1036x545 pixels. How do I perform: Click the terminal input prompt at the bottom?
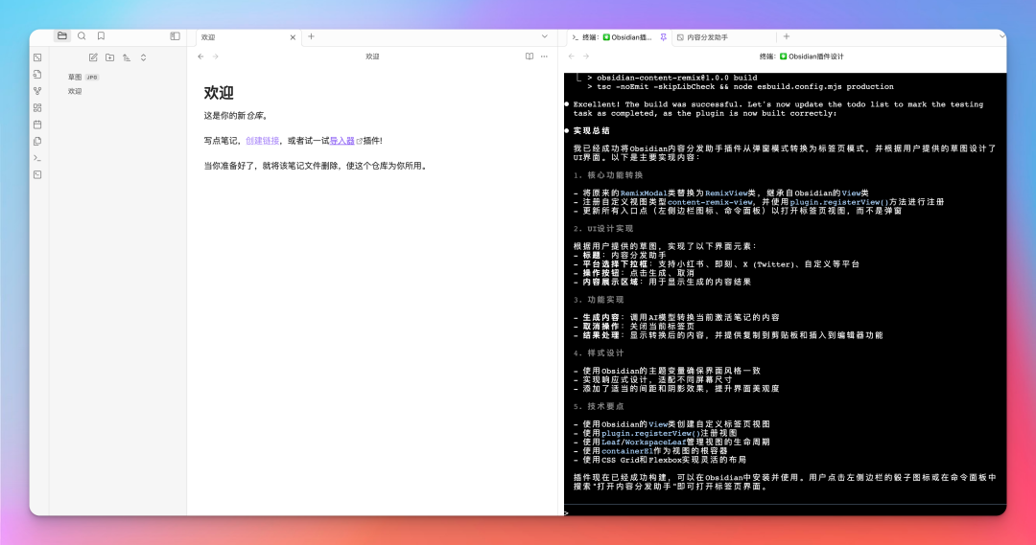(785, 512)
